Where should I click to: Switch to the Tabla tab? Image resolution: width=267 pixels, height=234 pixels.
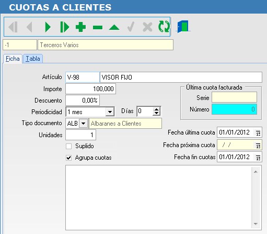[33, 59]
